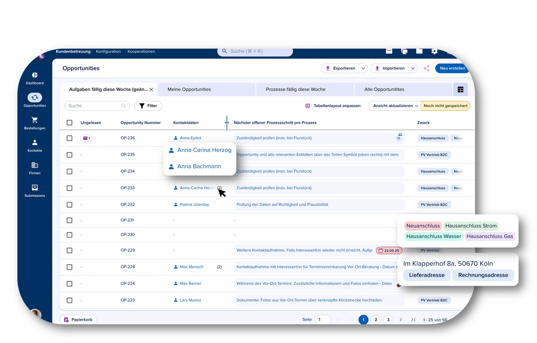Open Bestellungen cart icon in sidebar

tap(35, 120)
